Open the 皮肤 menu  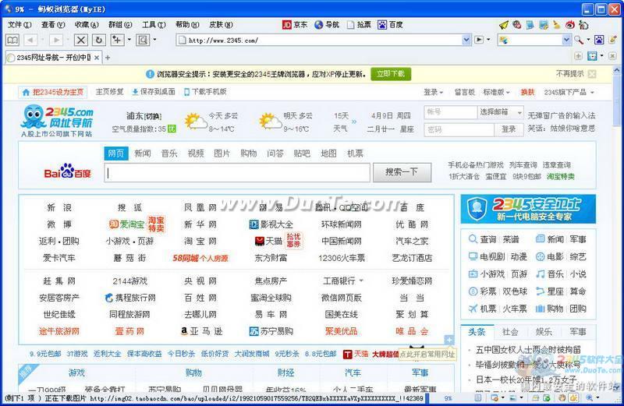click(x=221, y=25)
